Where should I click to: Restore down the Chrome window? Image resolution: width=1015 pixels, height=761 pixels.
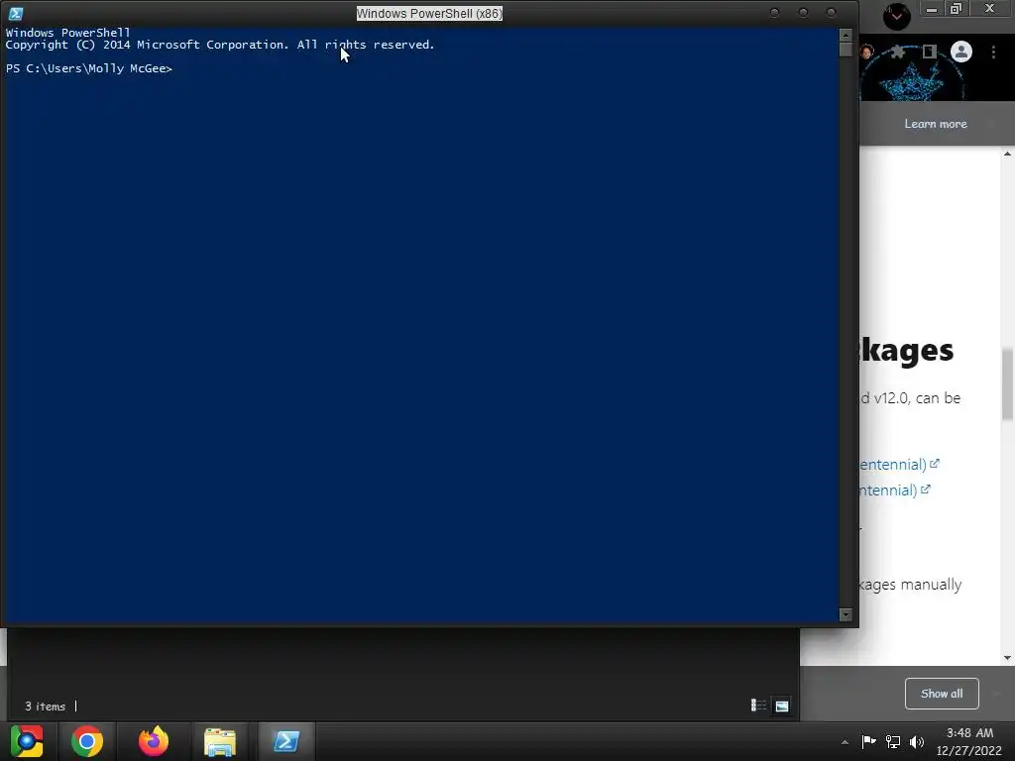957,9
